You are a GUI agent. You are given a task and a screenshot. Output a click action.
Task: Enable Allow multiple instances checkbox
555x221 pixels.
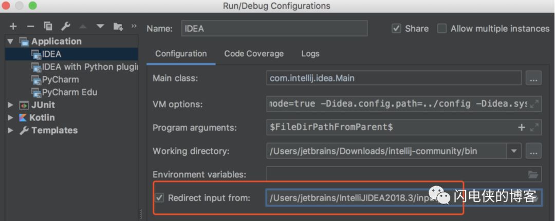442,29
